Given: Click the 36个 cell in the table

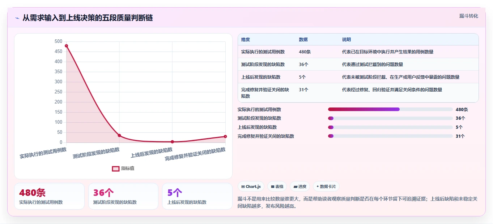Looking at the screenshot, I should (304, 65).
